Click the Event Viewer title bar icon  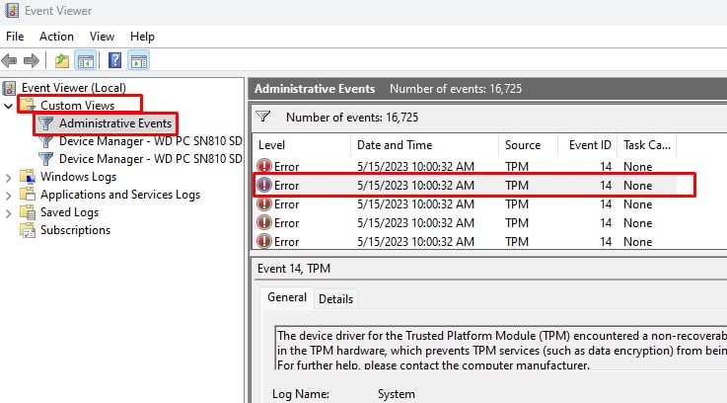(12, 10)
